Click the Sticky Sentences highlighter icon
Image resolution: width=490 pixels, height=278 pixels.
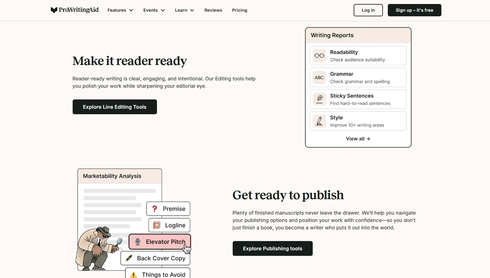coord(319,99)
